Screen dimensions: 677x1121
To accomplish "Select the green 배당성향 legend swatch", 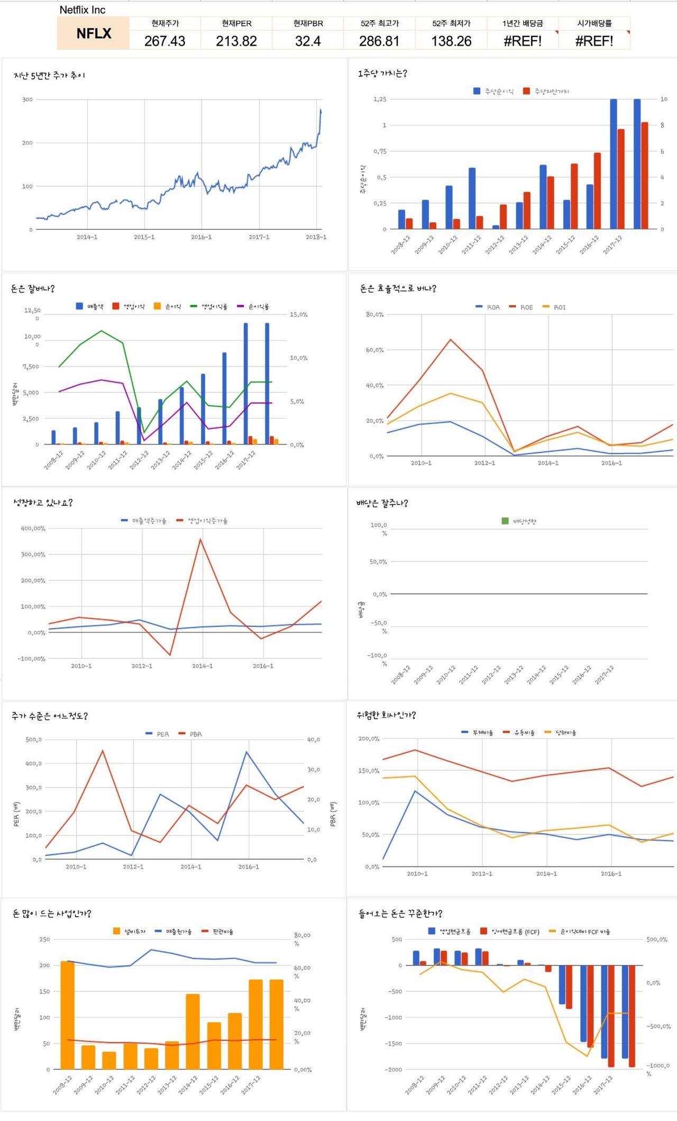I will pyautogui.click(x=505, y=521).
